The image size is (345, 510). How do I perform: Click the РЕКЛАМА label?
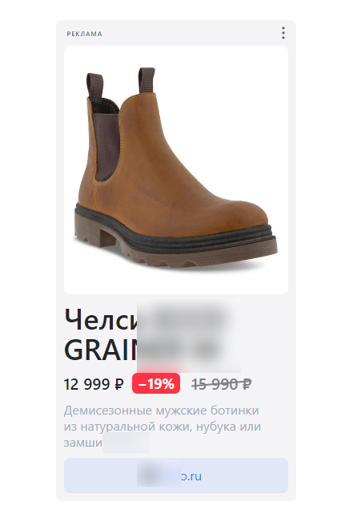tap(84, 34)
